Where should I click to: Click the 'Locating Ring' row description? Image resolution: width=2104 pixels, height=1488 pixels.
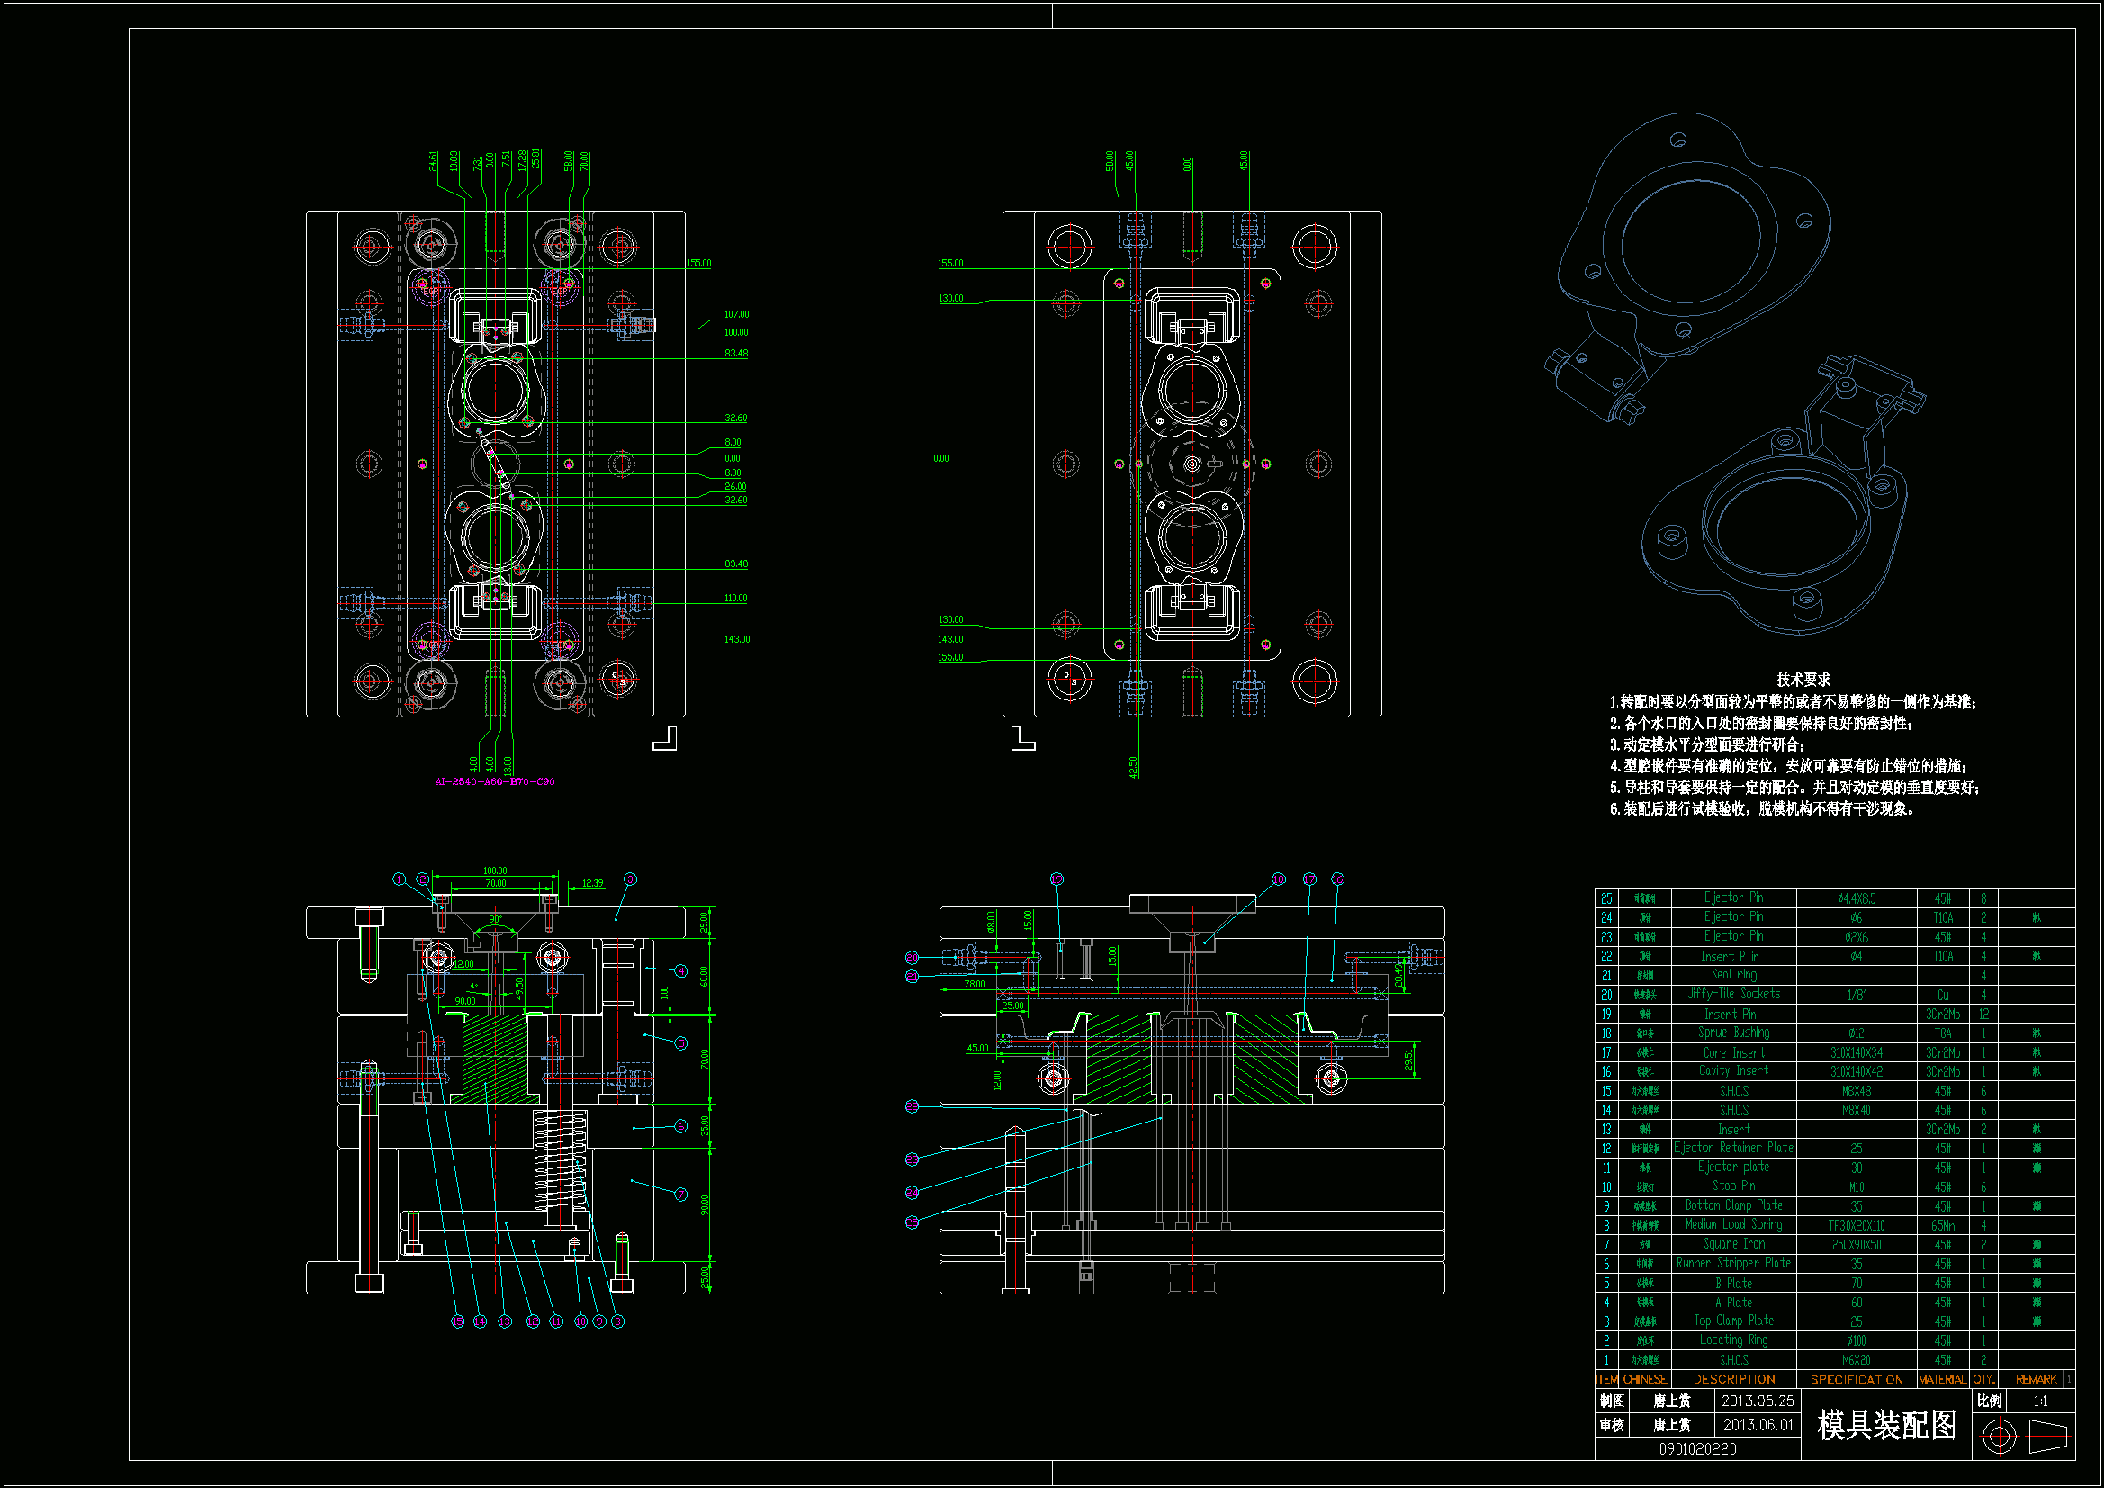[x=1734, y=1340]
